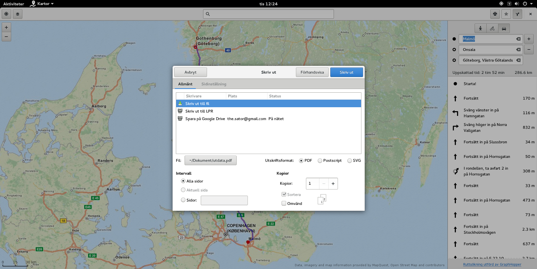Click the map search field
This screenshot has height=269, width=537.
coord(268,14)
